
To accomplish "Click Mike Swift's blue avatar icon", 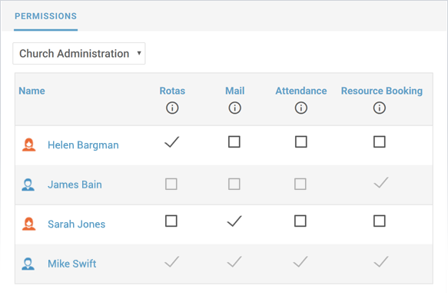I will pyautogui.click(x=28, y=264).
